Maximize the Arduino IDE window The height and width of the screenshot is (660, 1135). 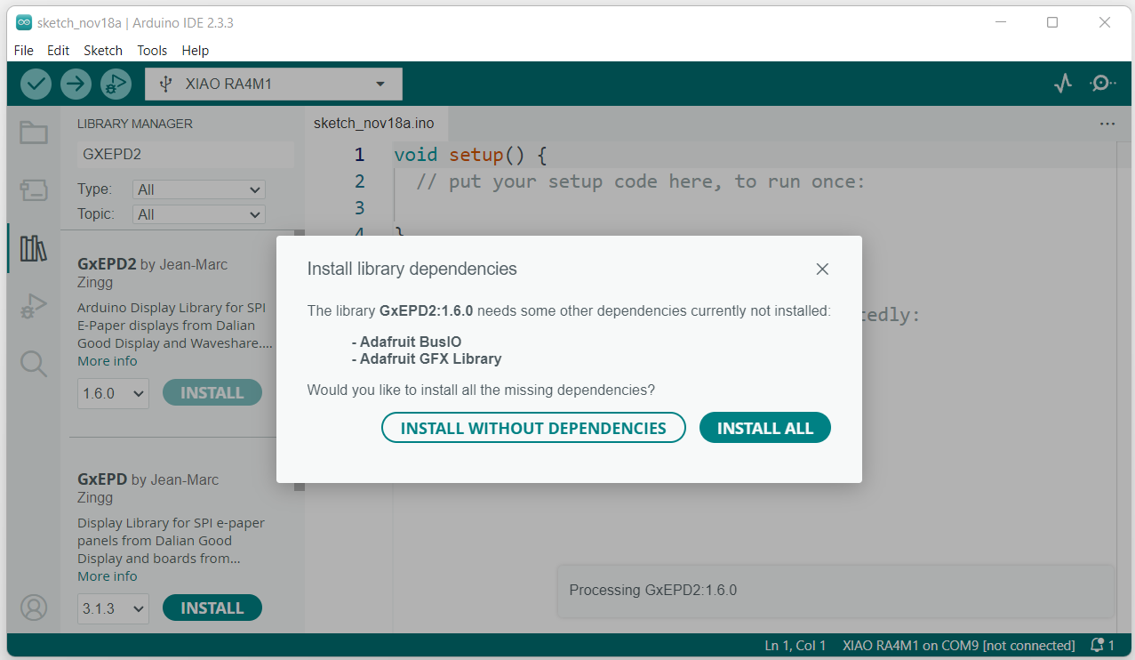coord(1052,22)
